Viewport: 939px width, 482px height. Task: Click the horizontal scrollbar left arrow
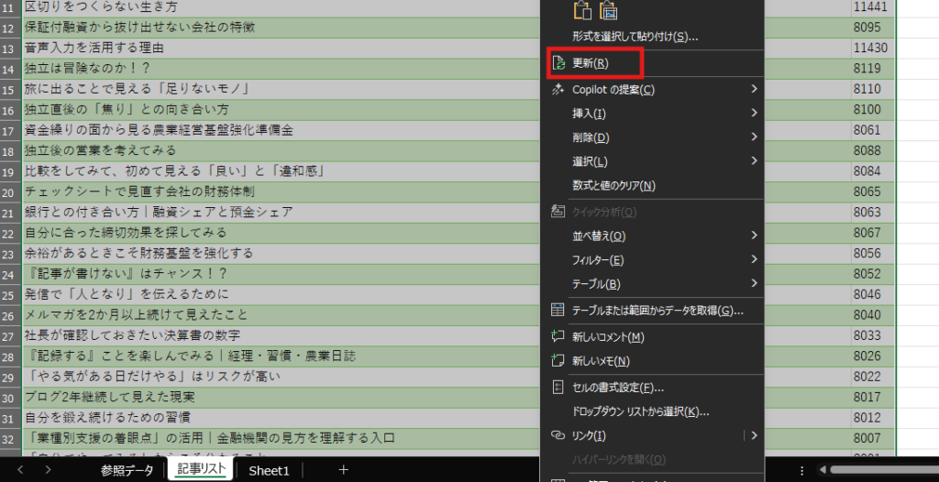[823, 470]
